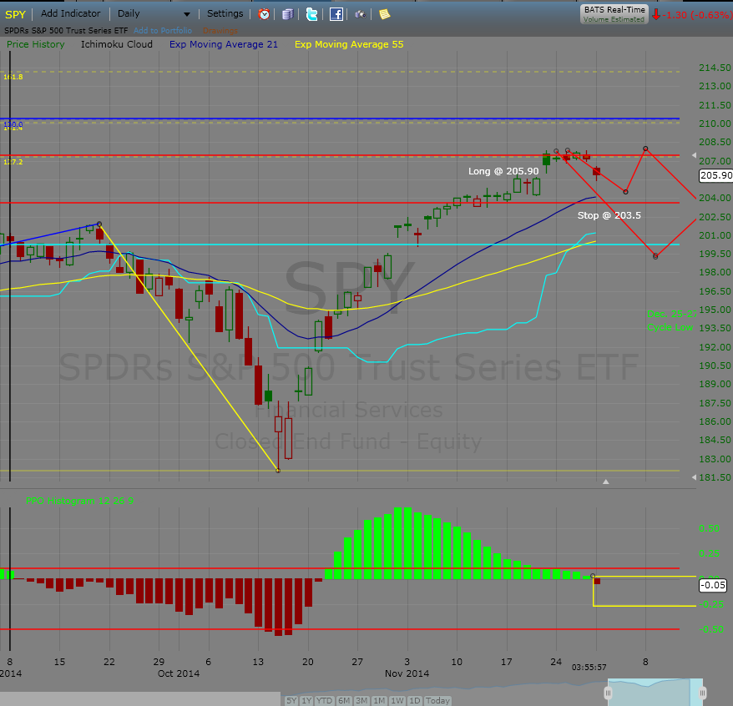Set range to 1D
The height and width of the screenshot is (706, 733).
tap(415, 700)
